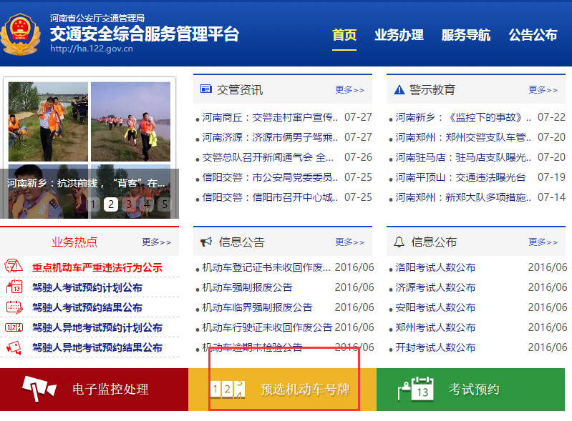Viewport: 572px width, 421px height.
Task: Open 信阳交警：市公安局党委委员 article
Action: (x=270, y=177)
